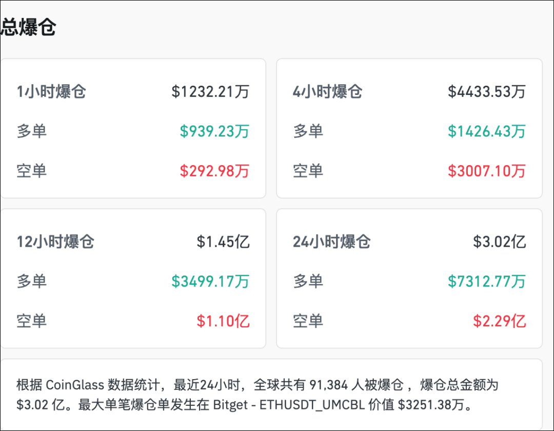Select the 1小时爆仓 card title
The width and height of the screenshot is (554, 431).
[x=51, y=92]
